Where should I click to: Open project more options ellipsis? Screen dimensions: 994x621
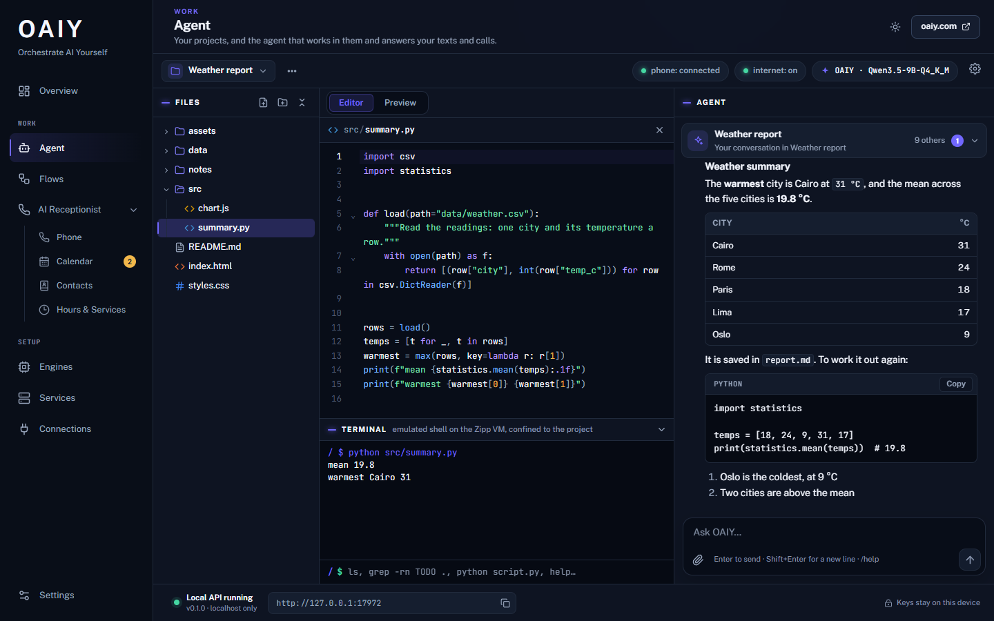(x=292, y=71)
